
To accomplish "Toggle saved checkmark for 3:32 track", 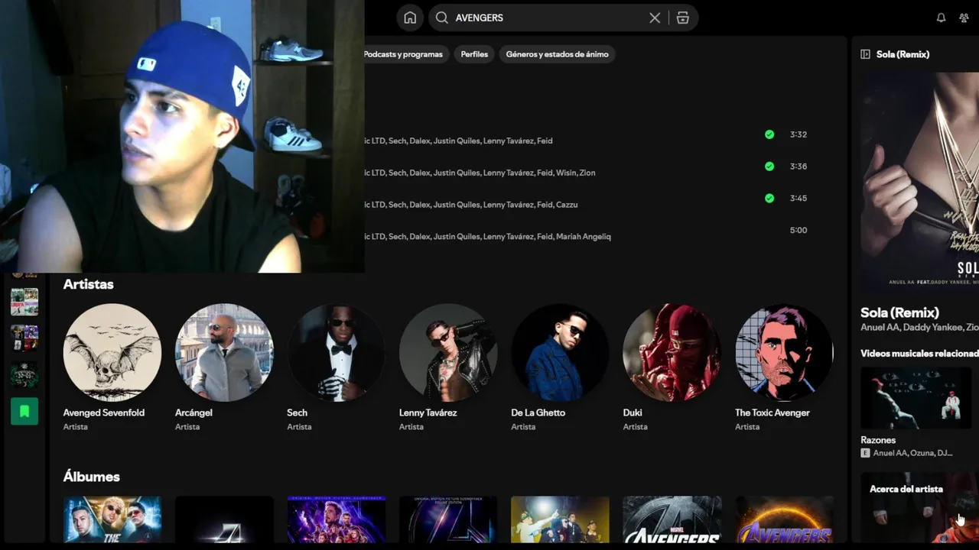I will pyautogui.click(x=769, y=134).
